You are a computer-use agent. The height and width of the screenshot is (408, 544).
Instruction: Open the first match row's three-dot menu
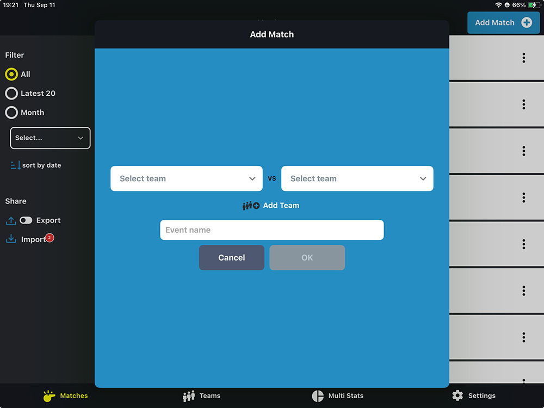[x=523, y=58]
